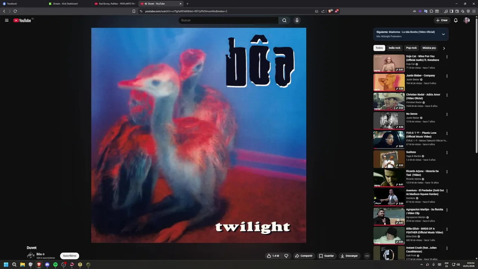
Task: Open the Doja Cat Wine Pon You thumbnail
Action: tap(389, 63)
